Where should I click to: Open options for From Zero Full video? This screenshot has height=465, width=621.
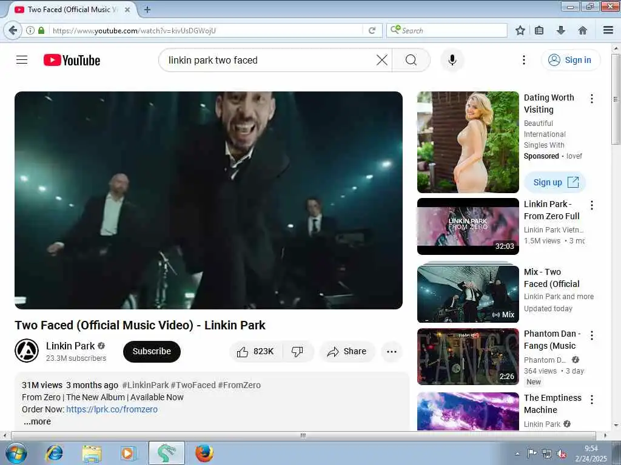coord(592,205)
